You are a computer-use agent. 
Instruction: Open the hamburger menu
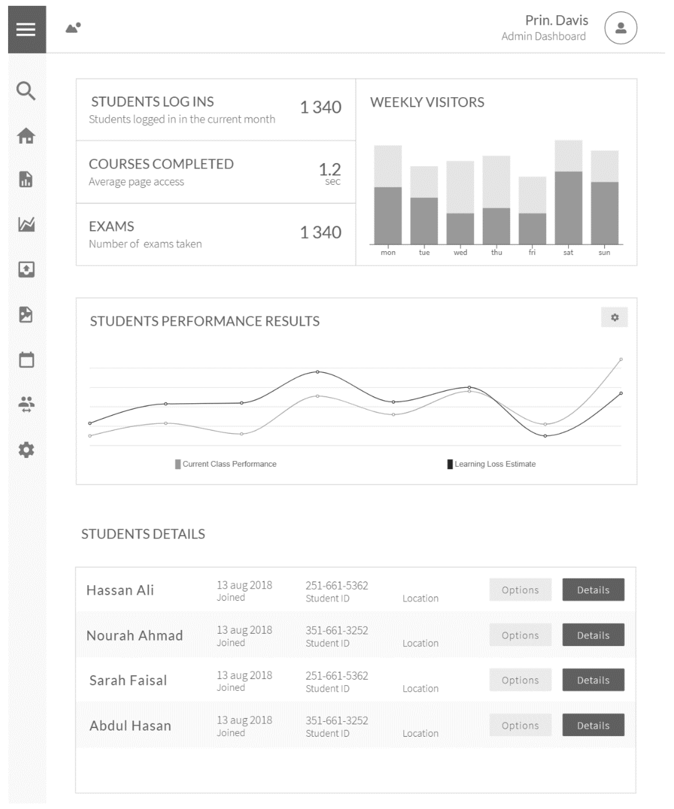pos(26,29)
